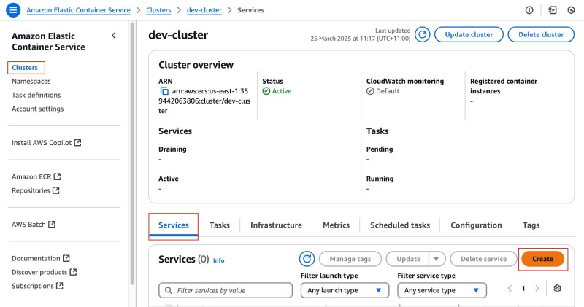Click the cluster ARN text
Viewport: 584px width, 307px height.
point(205,101)
